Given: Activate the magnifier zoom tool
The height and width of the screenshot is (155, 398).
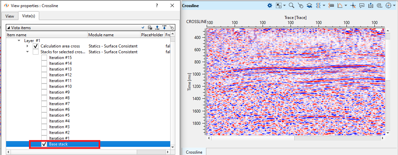Looking at the screenshot, I should pos(291,5).
